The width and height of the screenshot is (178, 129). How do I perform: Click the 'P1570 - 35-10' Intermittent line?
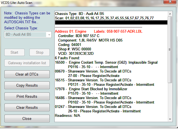pyautogui.click(x=93, y=94)
